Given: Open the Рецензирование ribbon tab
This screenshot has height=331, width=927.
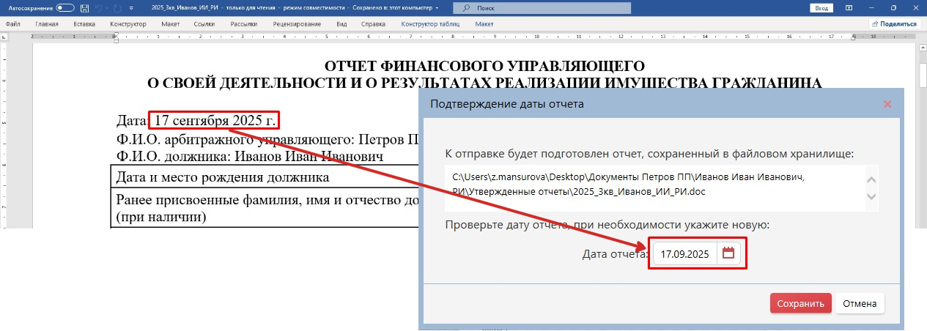Looking at the screenshot, I should click(297, 23).
